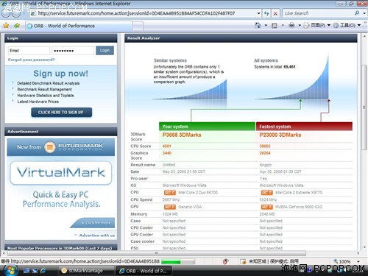Click the 5524 MHz CPU speed value
The image size is (368, 276).
point(268,199)
